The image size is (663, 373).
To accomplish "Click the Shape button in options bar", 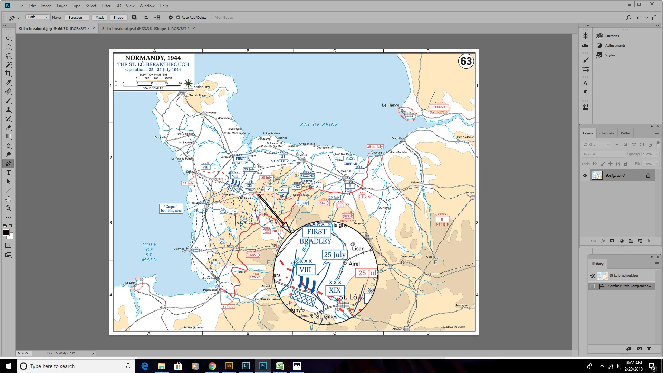I will point(118,17).
